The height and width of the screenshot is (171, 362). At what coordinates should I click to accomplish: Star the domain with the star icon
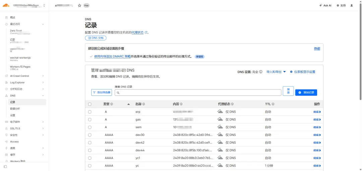pyautogui.click(x=79, y=6)
